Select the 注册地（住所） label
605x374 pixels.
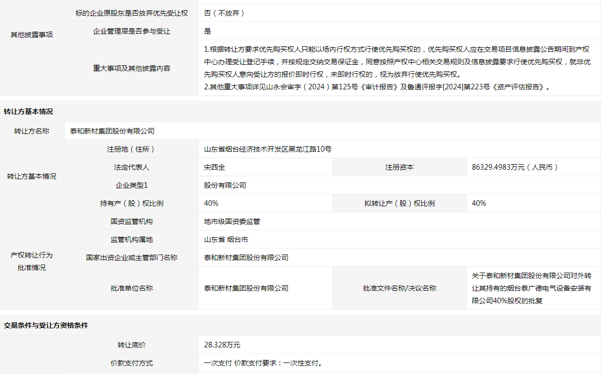click(132, 149)
